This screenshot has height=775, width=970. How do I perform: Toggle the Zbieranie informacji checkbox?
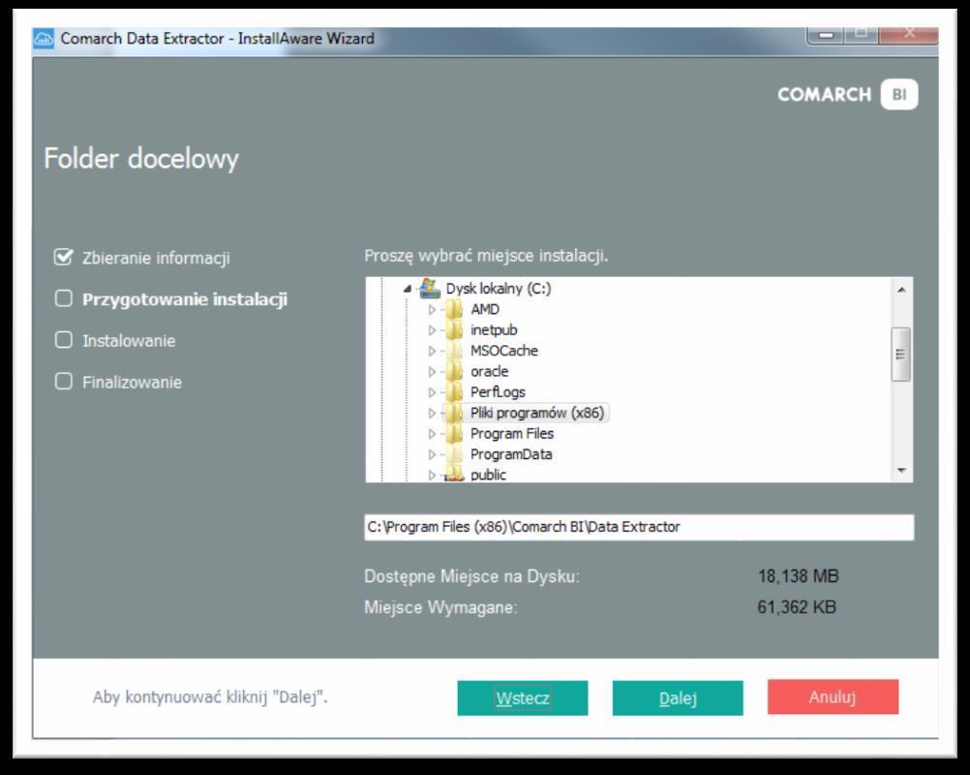(64, 257)
